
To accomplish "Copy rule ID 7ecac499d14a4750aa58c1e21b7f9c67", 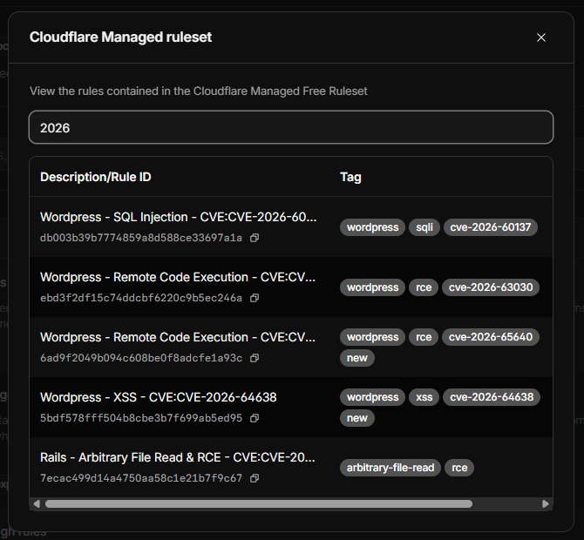I will pyautogui.click(x=255, y=478).
